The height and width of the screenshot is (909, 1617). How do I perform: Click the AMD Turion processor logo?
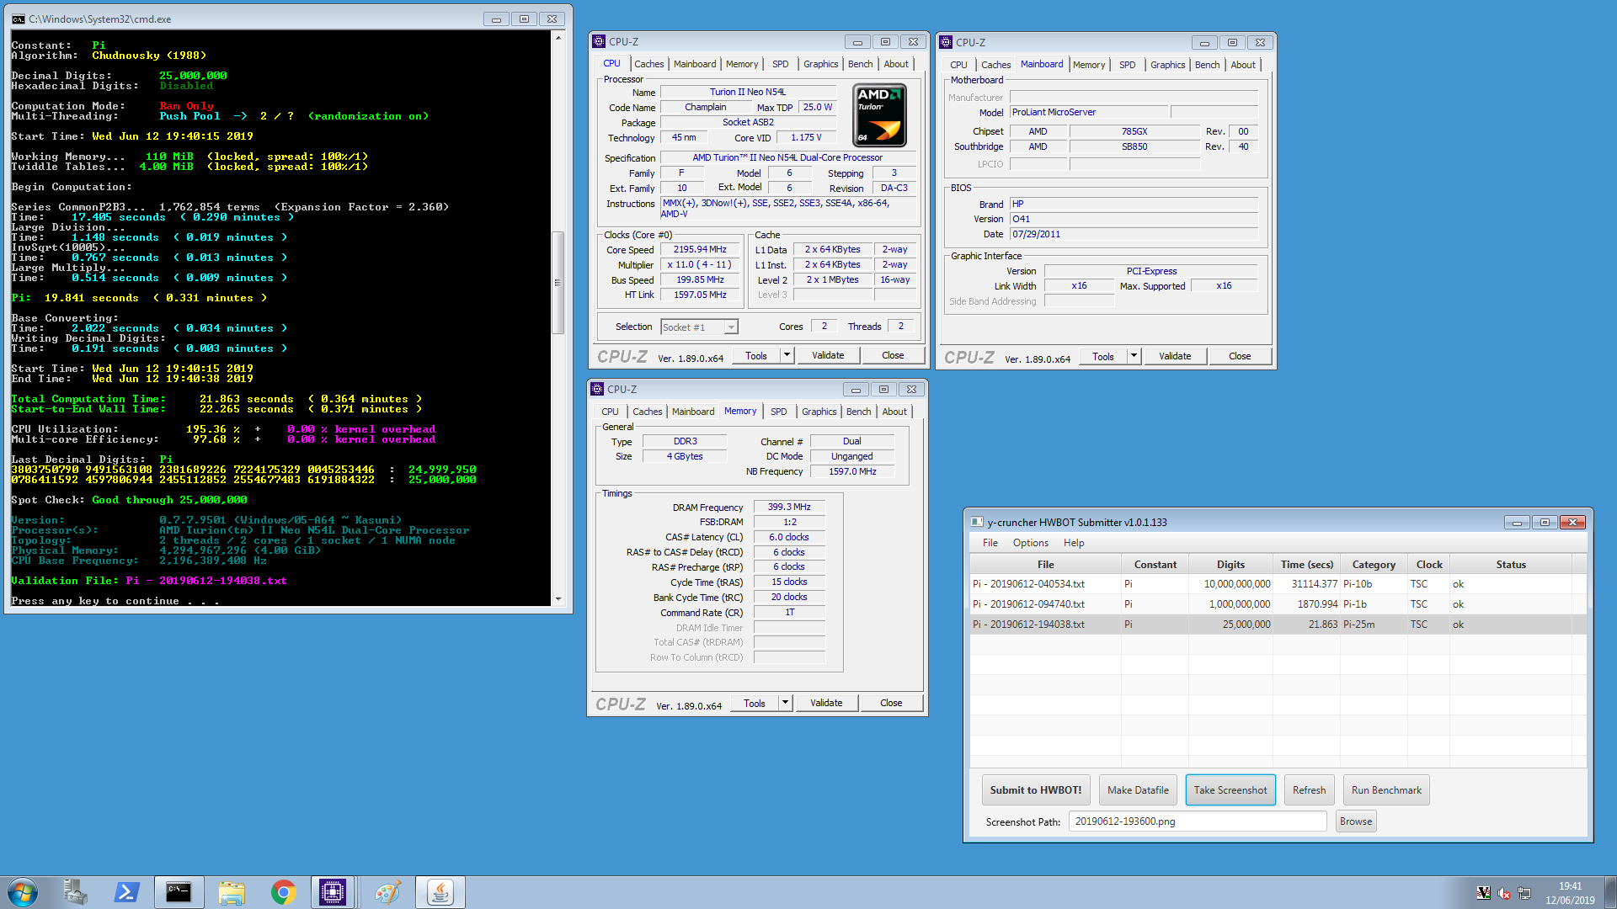879,115
